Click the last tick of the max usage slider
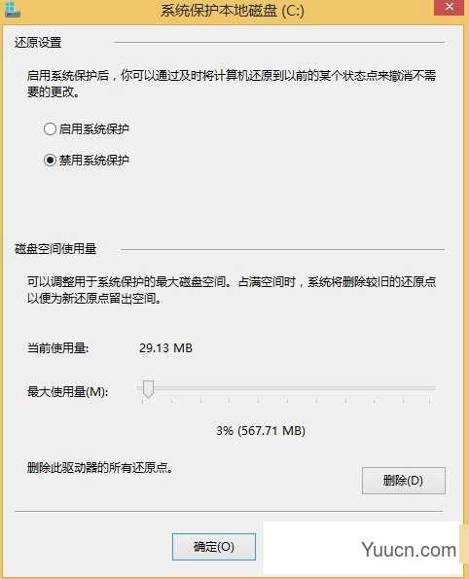This screenshot has width=469, height=579. point(429,401)
